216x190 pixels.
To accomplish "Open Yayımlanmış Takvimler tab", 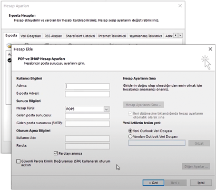I will pos(146,36).
